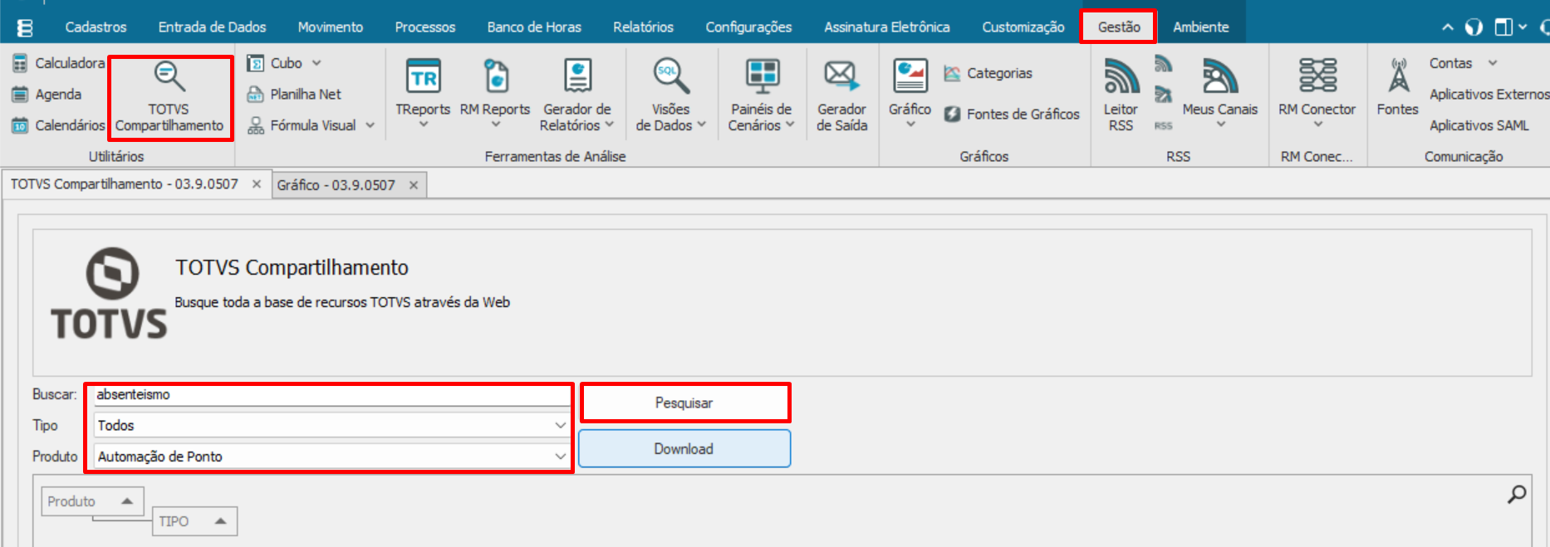Open Gerador de Relatórios
Image resolution: width=1550 pixels, height=547 pixels.
click(x=577, y=95)
